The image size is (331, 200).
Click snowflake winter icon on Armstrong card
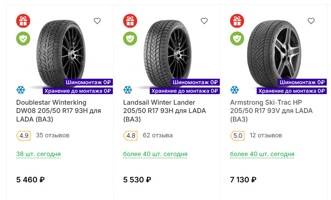tap(235, 90)
